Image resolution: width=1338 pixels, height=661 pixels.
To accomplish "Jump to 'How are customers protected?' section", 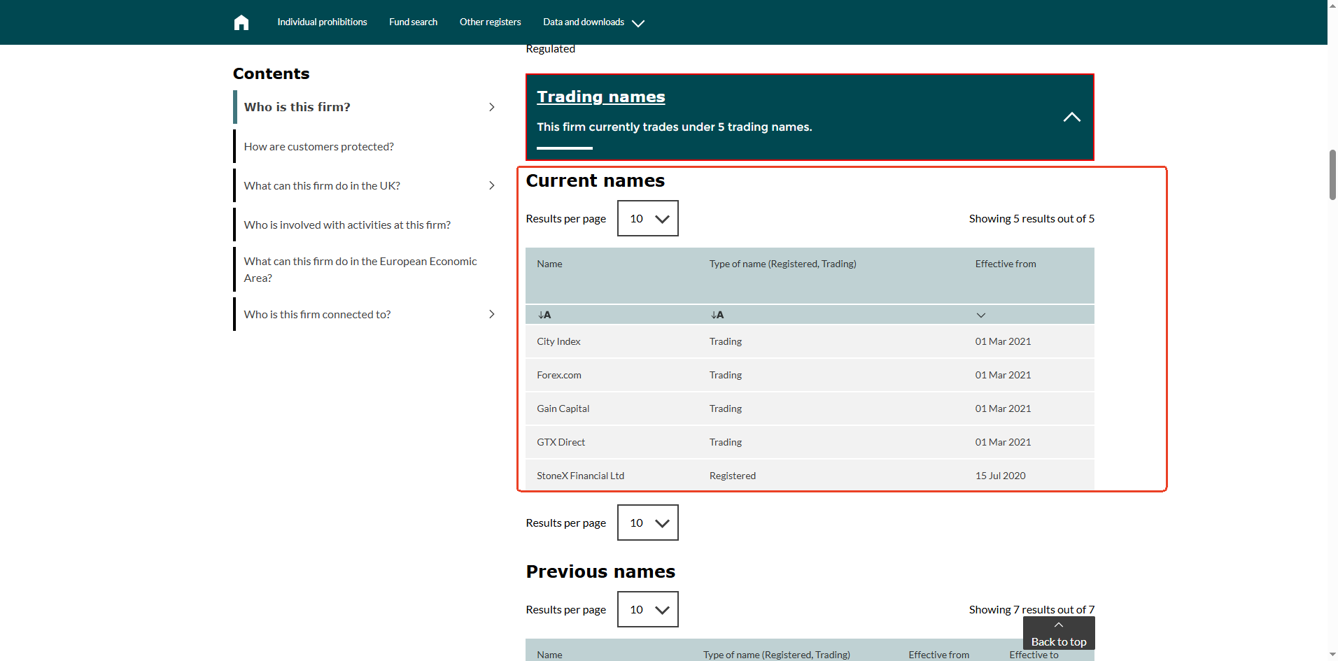I will [x=318, y=146].
